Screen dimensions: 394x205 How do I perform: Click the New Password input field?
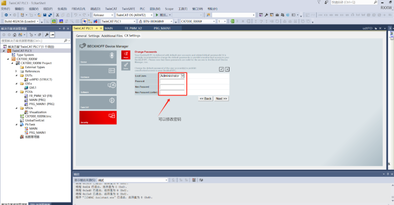pyautogui.click(x=172, y=86)
